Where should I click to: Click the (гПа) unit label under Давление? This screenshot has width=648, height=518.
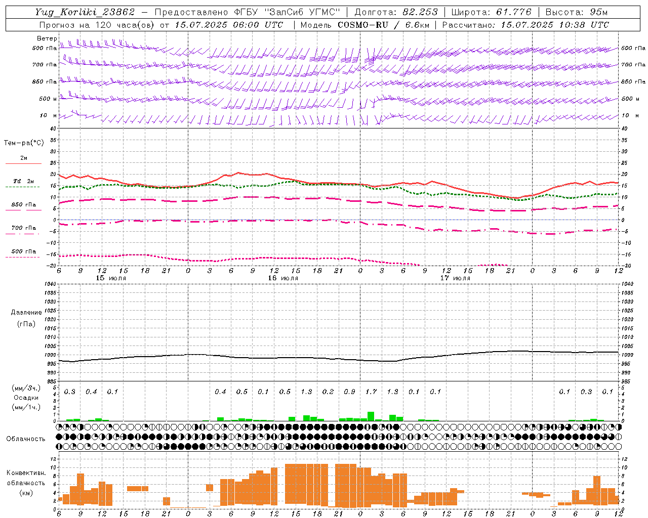point(26,324)
